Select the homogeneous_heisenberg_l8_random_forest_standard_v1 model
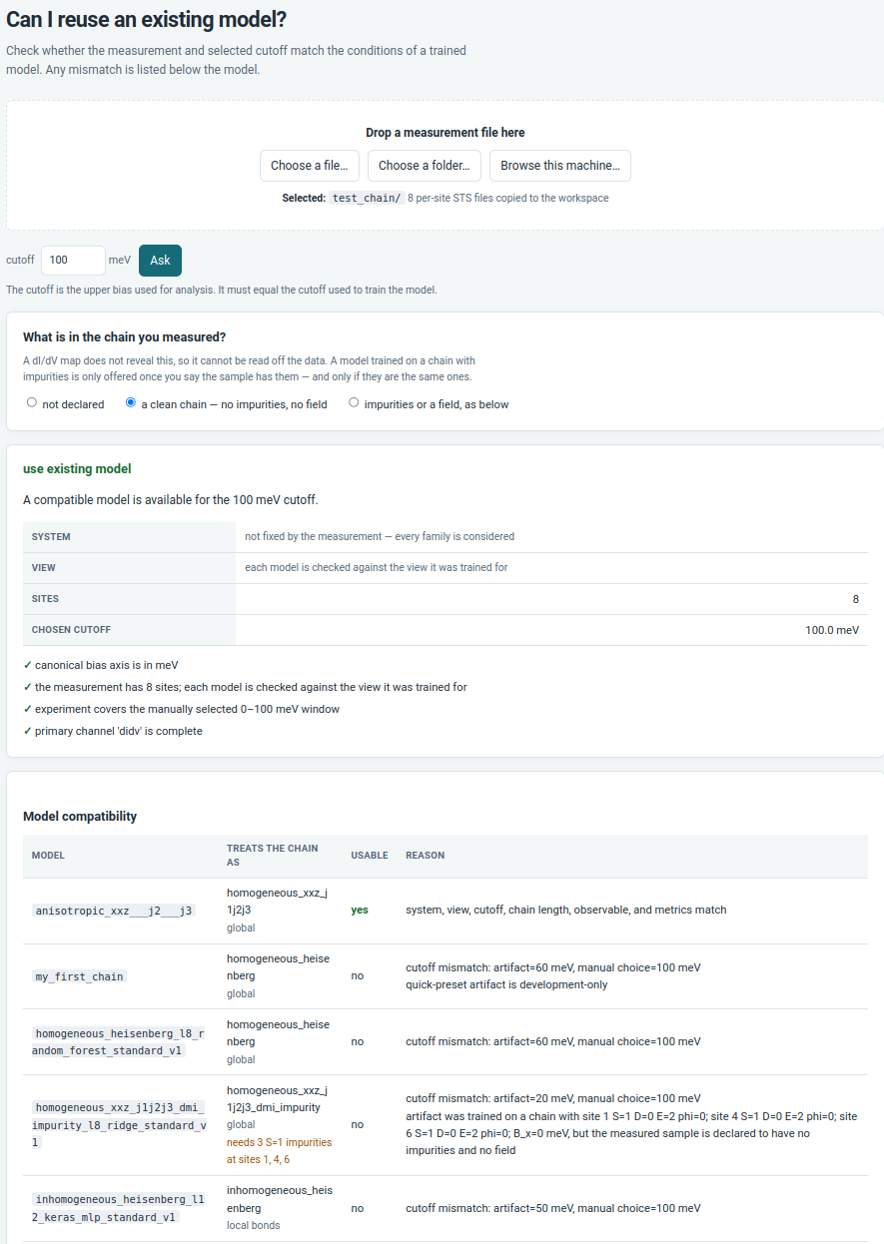The height and width of the screenshot is (1244, 884). 119,1042
